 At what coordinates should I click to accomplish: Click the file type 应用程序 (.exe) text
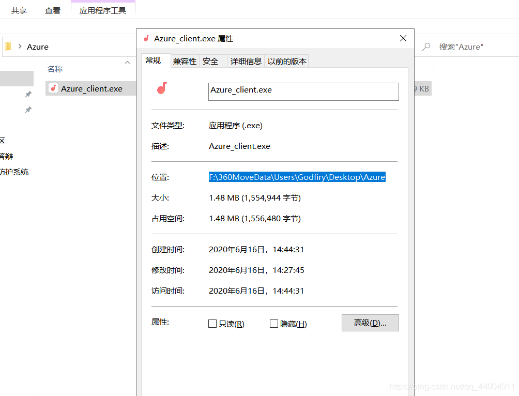click(x=235, y=126)
